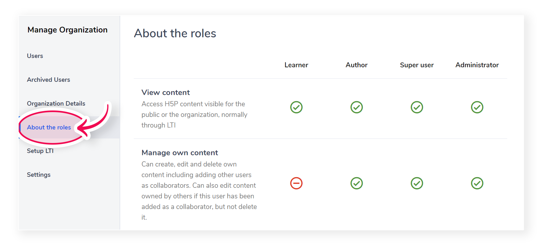
Task: Open Organization Details page
Action: [x=56, y=103]
